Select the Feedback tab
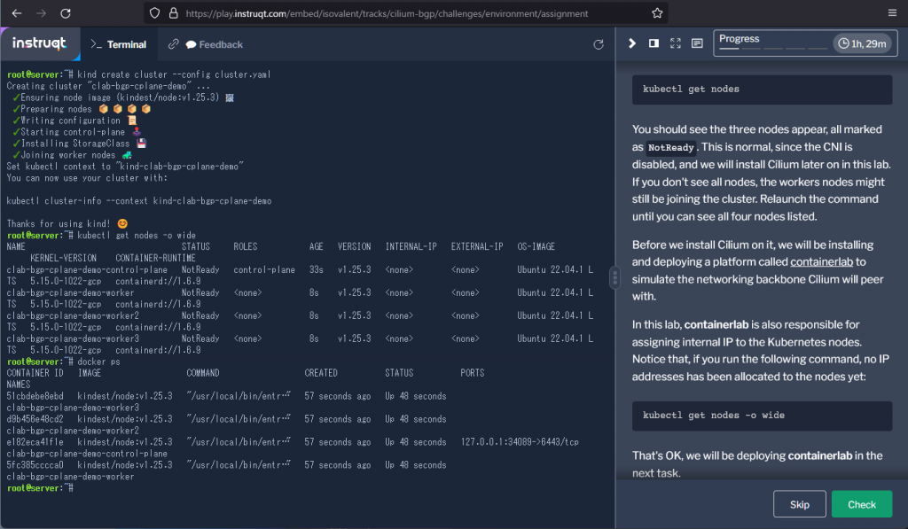908x529 pixels. (219, 43)
